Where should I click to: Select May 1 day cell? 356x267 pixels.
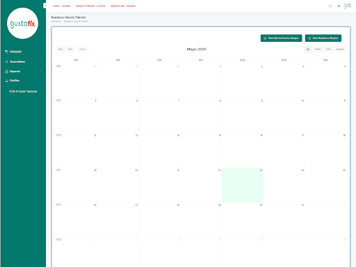(201, 81)
